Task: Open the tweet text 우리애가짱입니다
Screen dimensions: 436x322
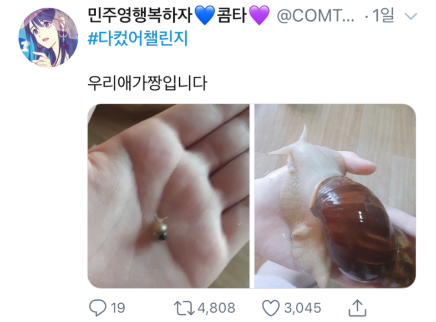Action: 148,83
